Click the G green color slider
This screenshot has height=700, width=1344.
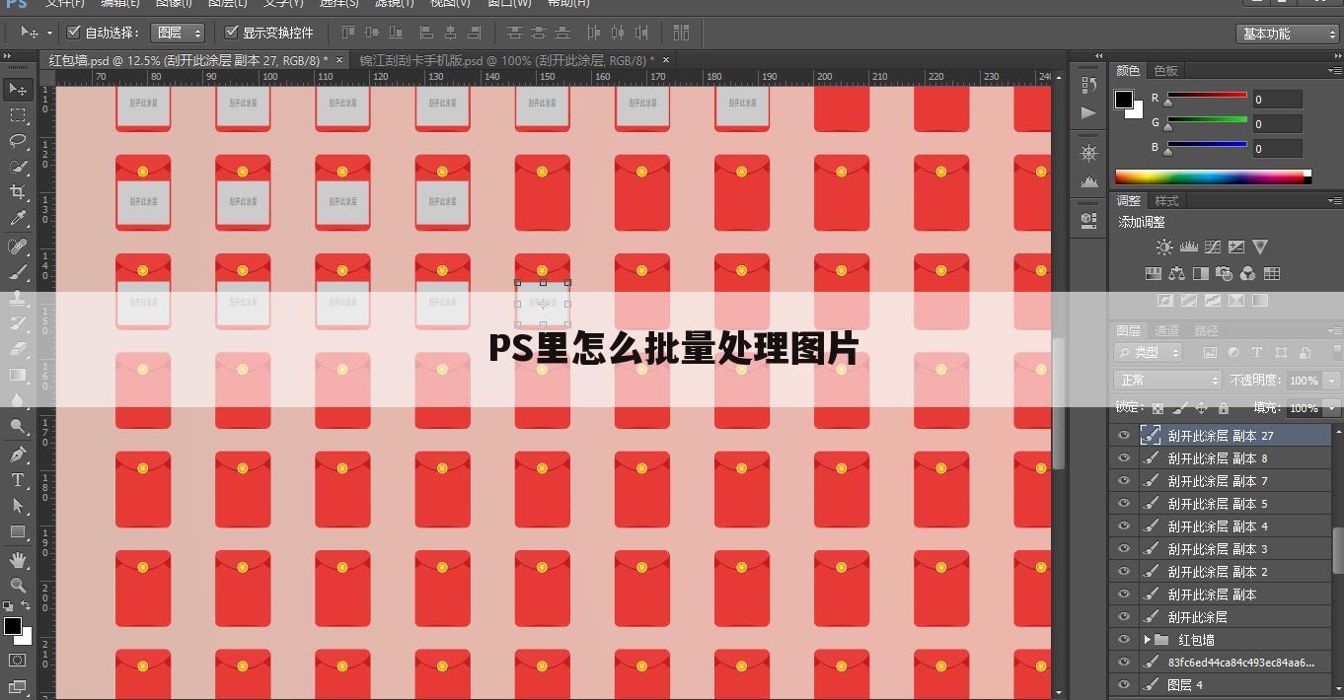point(1205,120)
